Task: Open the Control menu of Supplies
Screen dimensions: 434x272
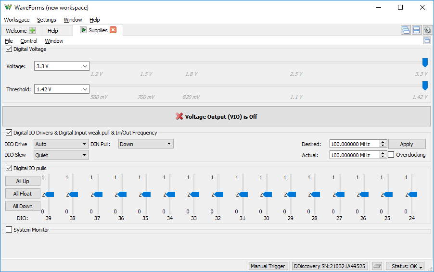Action: 29,41
